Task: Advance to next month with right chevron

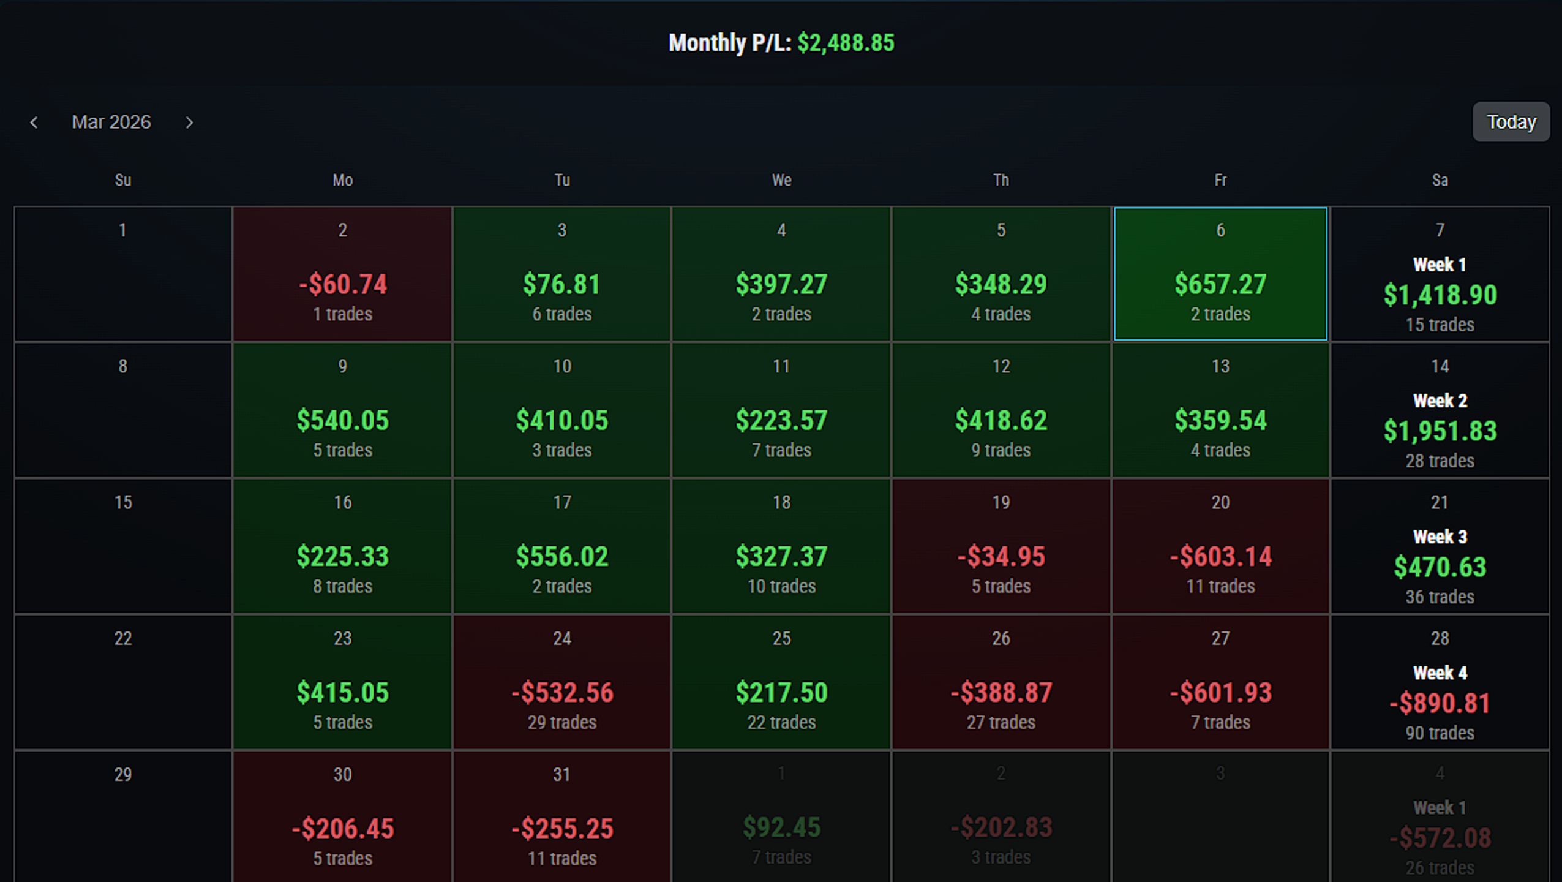Action: point(189,123)
